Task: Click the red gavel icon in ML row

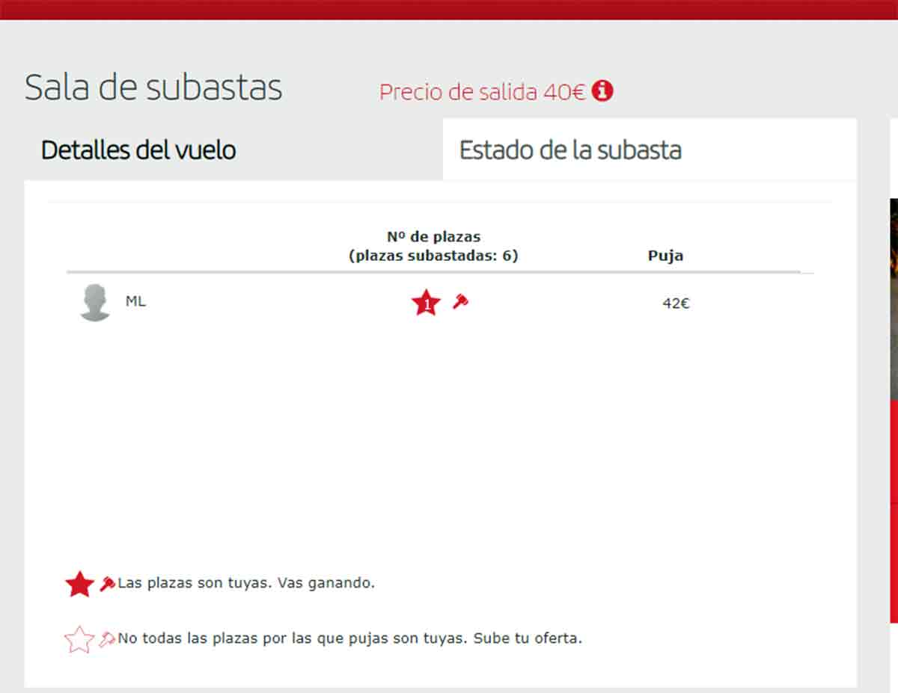Action: pos(460,302)
